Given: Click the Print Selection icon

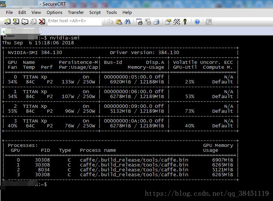Looking at the screenshot, I should tap(148, 22).
